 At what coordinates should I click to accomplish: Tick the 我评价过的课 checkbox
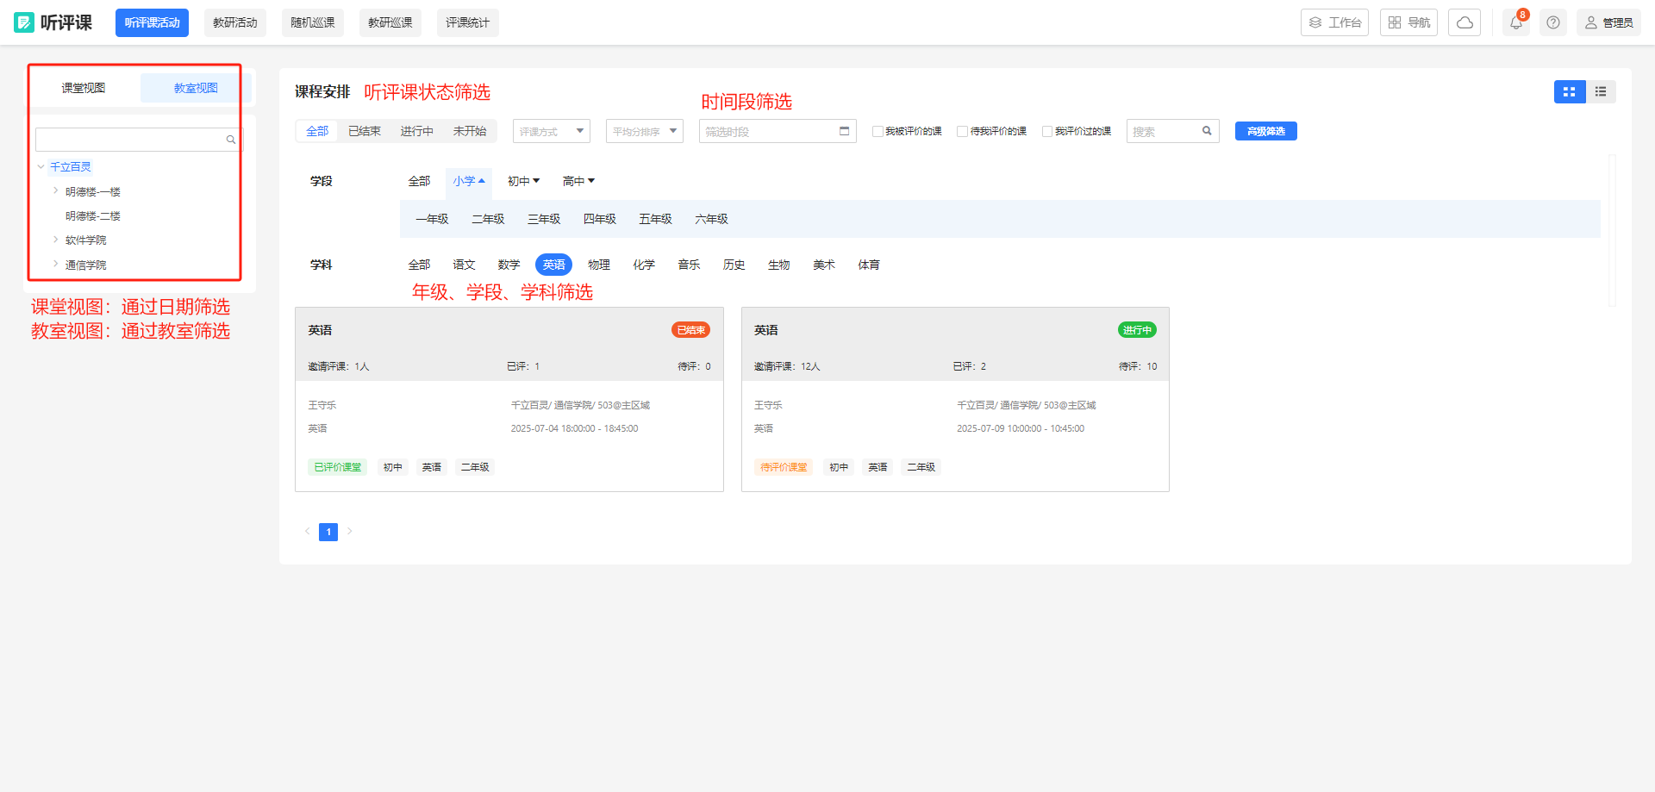click(1046, 132)
